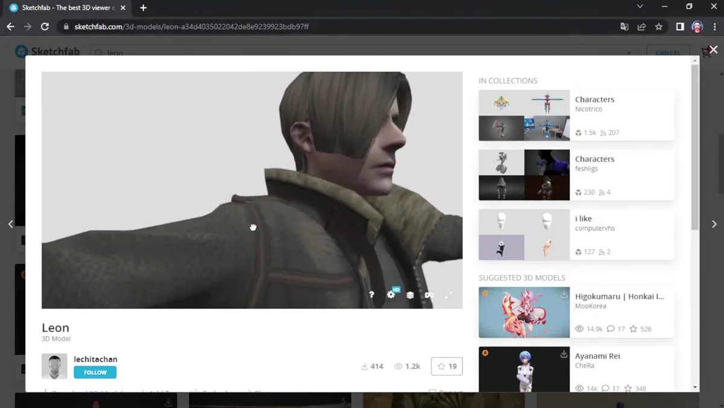Viewport: 724px width, 408px height.
Task: Click the Sketchfab logo in header
Action: tap(48, 52)
